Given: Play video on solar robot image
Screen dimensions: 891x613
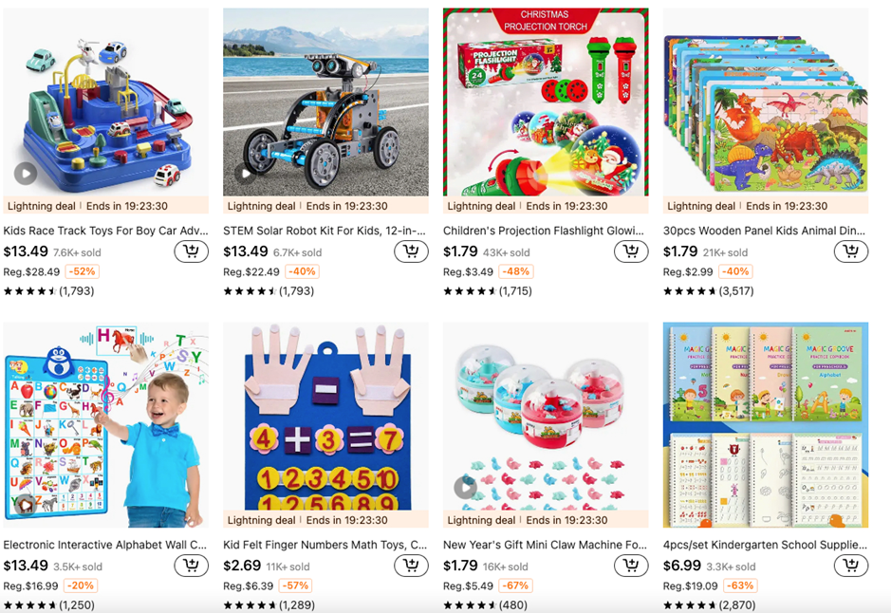Looking at the screenshot, I should pos(246,174).
